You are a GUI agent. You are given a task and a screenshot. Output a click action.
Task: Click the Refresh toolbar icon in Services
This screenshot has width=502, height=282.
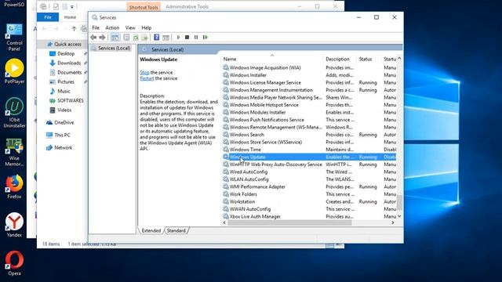click(136, 38)
